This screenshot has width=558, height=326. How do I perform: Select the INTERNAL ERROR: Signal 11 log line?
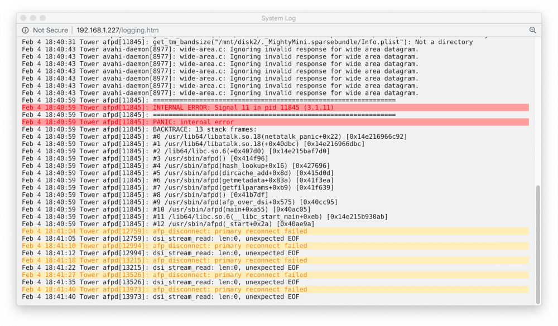pos(275,108)
